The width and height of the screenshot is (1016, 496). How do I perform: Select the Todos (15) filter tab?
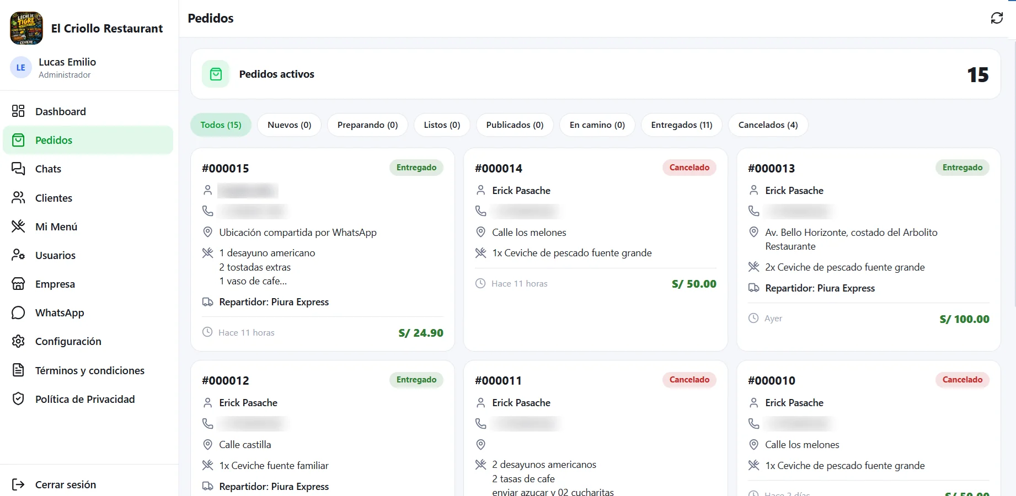pyautogui.click(x=221, y=125)
